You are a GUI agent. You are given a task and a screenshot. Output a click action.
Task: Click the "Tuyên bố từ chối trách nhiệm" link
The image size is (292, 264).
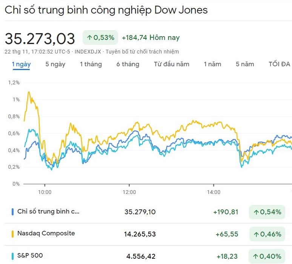(x=142, y=52)
